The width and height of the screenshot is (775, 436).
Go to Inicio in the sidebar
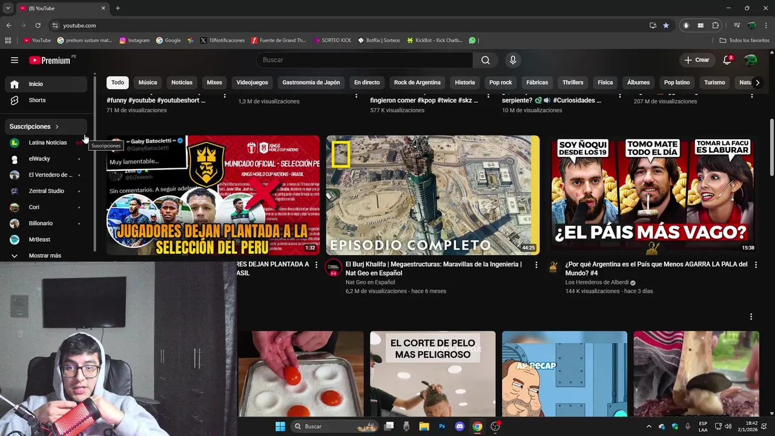46,84
